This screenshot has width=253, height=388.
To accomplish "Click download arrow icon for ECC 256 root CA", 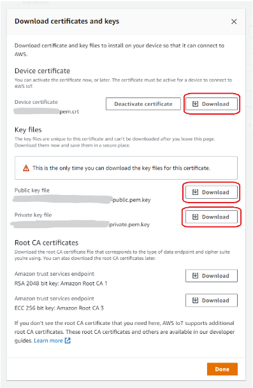I will pyautogui.click(x=195, y=300).
